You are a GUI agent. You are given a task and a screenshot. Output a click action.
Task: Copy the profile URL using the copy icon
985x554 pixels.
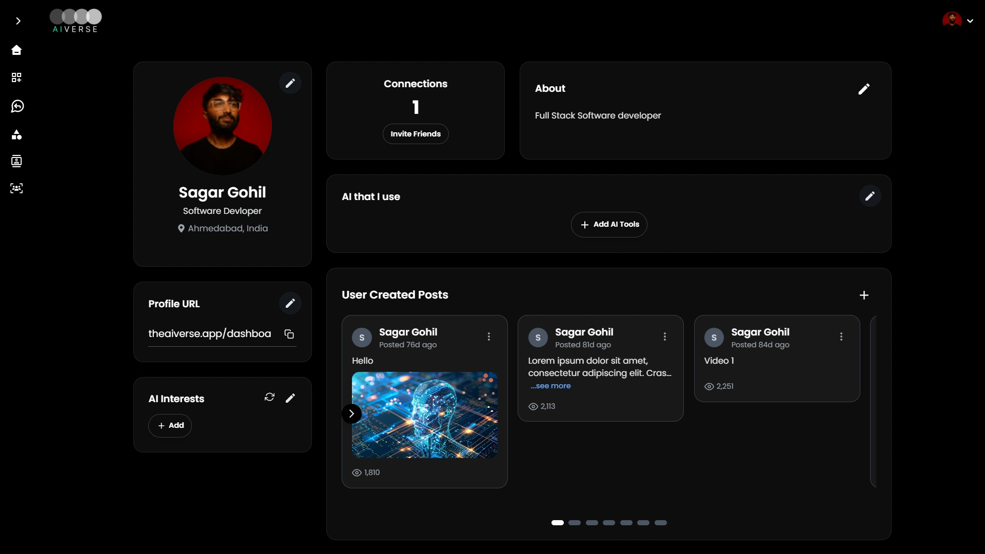coord(289,333)
